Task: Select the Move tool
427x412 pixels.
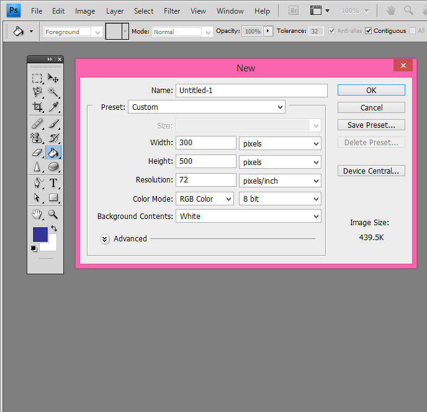Action: [x=53, y=78]
